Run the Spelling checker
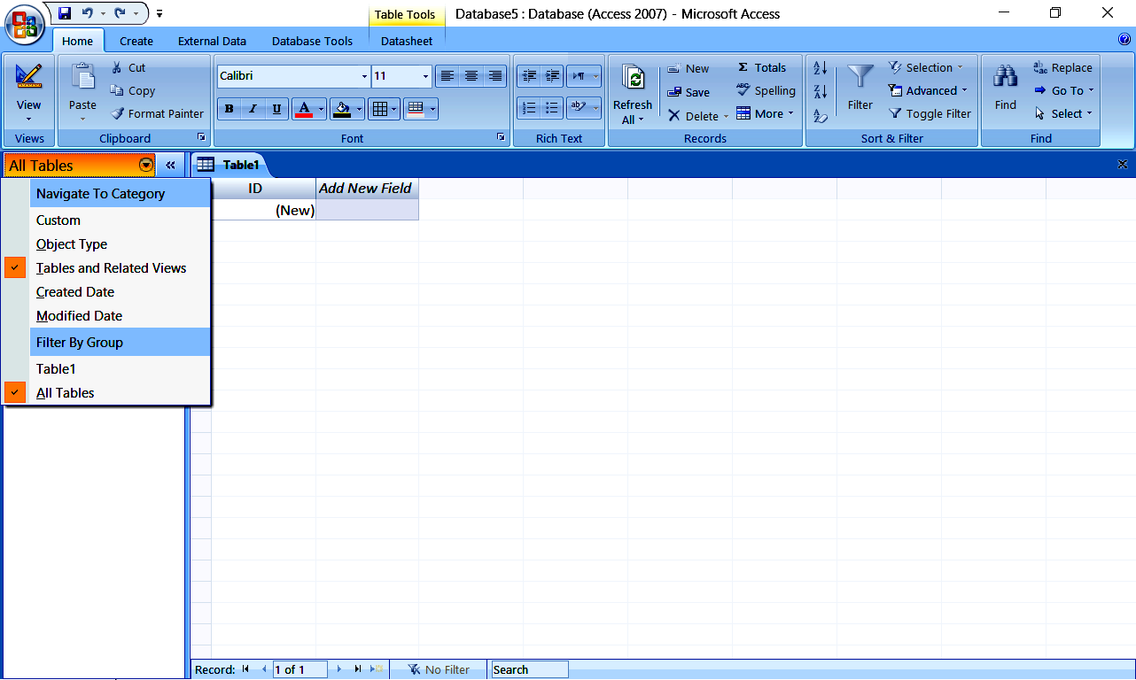This screenshot has height=680, width=1136. click(765, 90)
